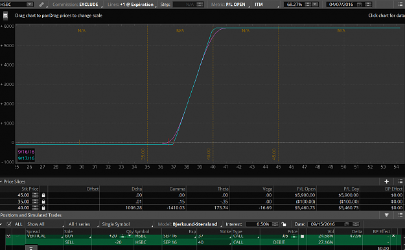
Task: Toggle the Interest rate lock icon
Action: click(284, 224)
